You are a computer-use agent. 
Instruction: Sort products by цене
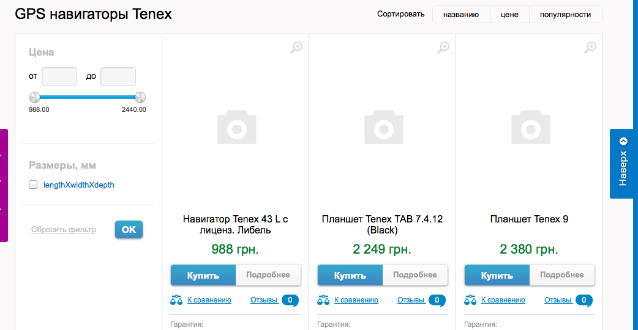509,15
